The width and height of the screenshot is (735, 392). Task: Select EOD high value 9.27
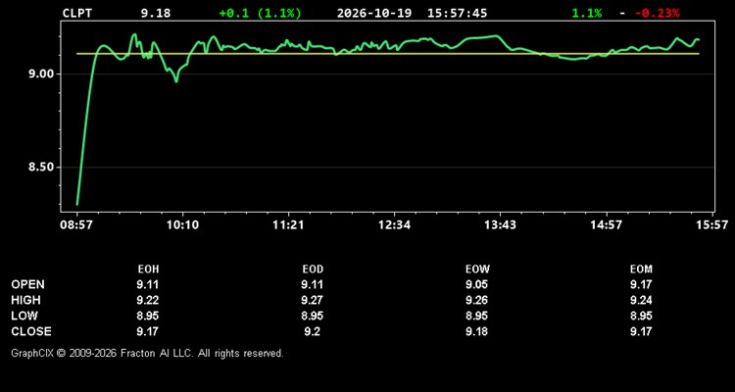[x=313, y=300]
